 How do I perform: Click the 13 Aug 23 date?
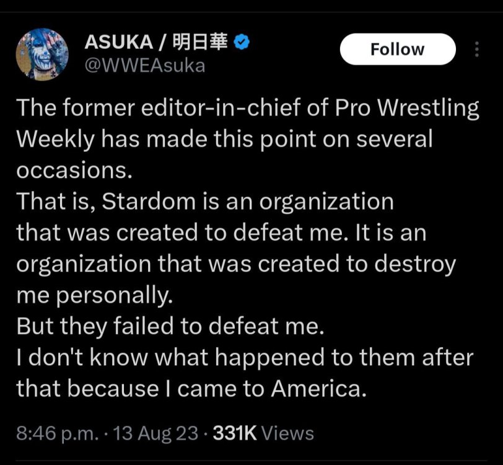[155, 433]
